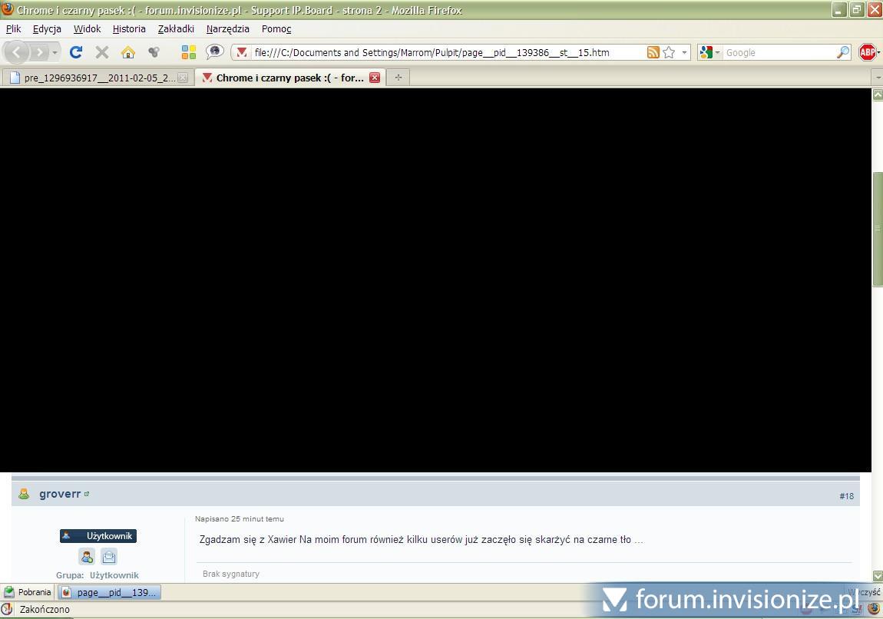Click in the Google search field
Image resolution: width=883 pixels, height=619 pixels.
pyautogui.click(x=778, y=52)
